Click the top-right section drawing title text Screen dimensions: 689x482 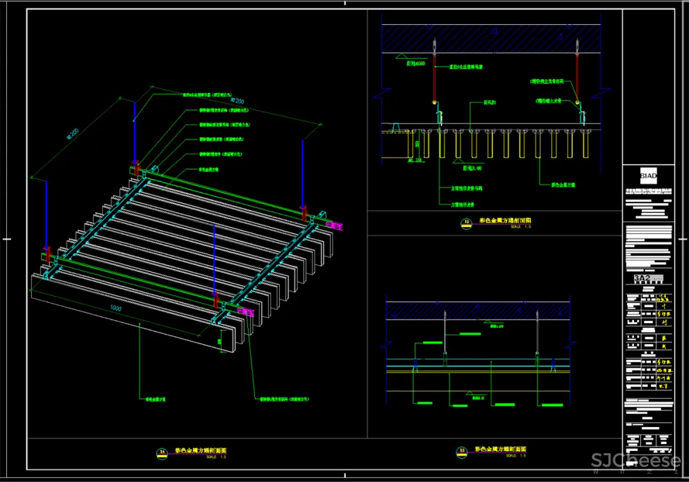(x=505, y=221)
